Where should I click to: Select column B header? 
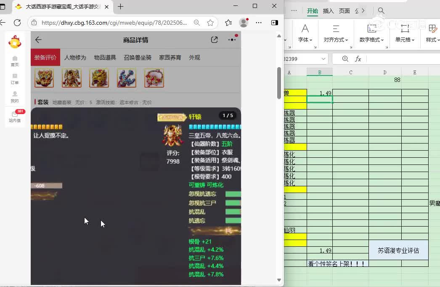pyautogui.click(x=320, y=72)
